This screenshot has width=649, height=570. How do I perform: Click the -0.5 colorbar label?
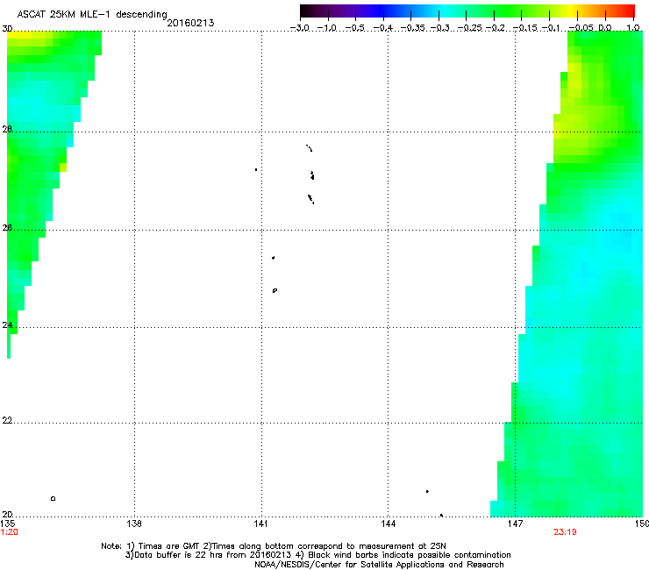coord(355,28)
